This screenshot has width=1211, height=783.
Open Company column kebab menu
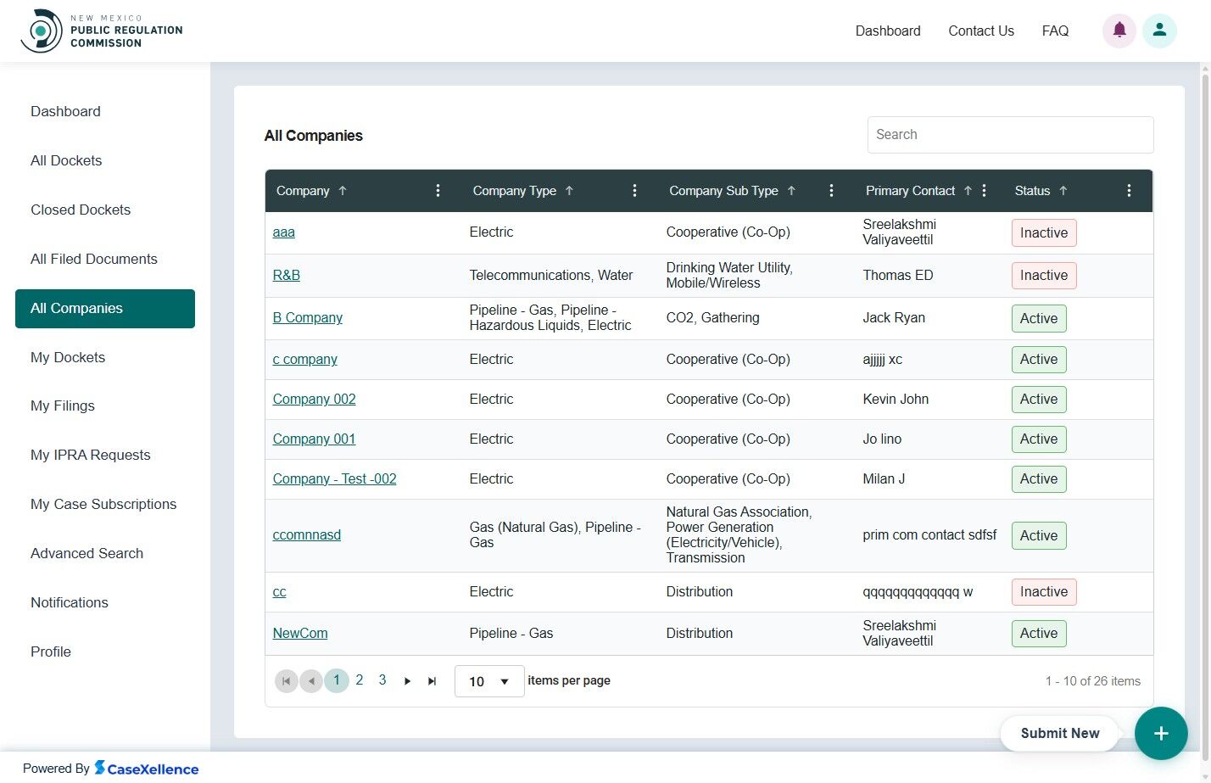[438, 191]
